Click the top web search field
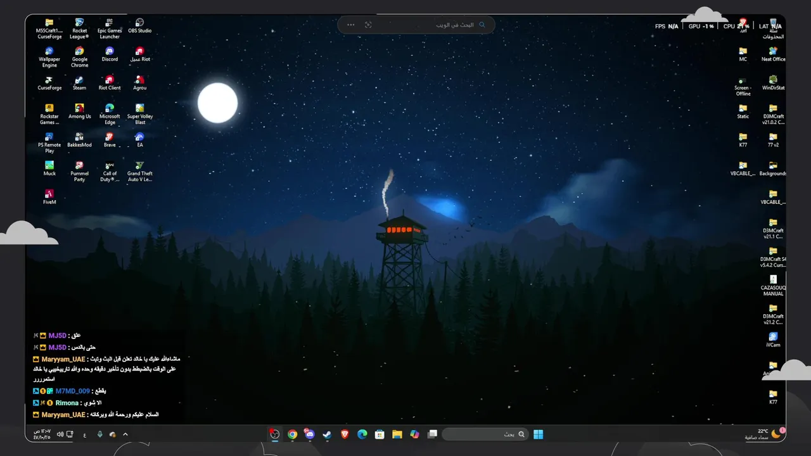Viewport: 811px width, 456px height. pos(416,25)
